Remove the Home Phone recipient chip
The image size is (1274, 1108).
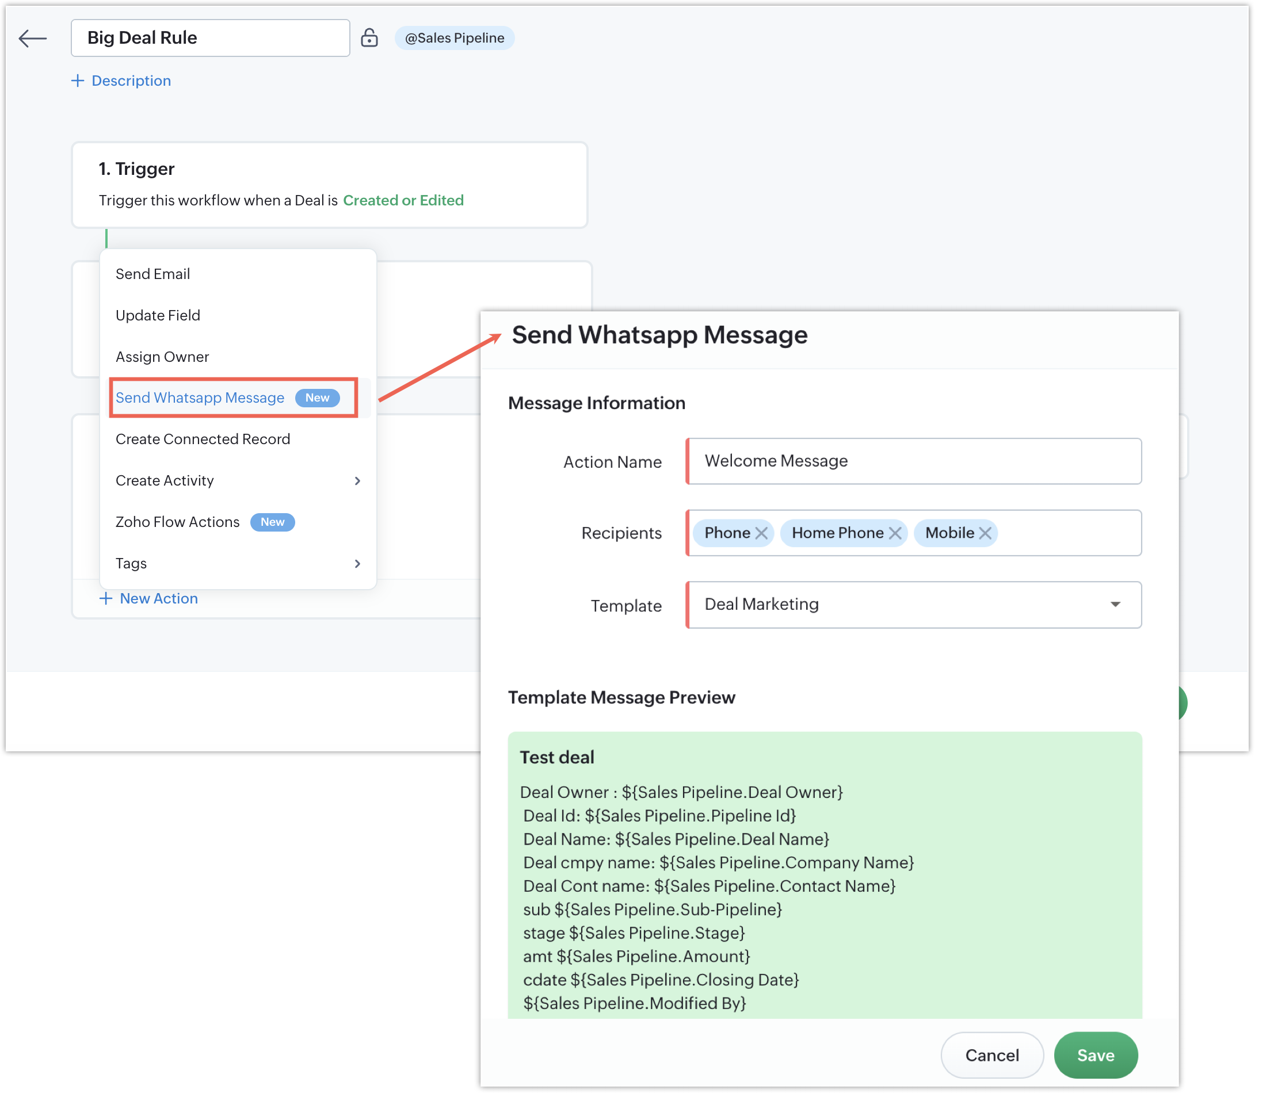895,533
